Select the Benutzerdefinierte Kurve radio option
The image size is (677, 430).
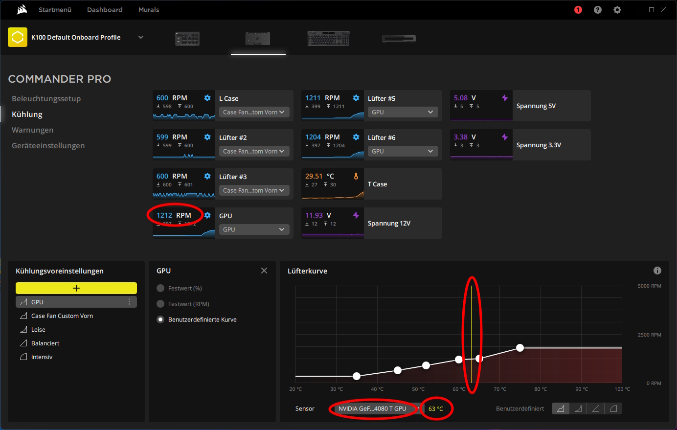coord(160,319)
